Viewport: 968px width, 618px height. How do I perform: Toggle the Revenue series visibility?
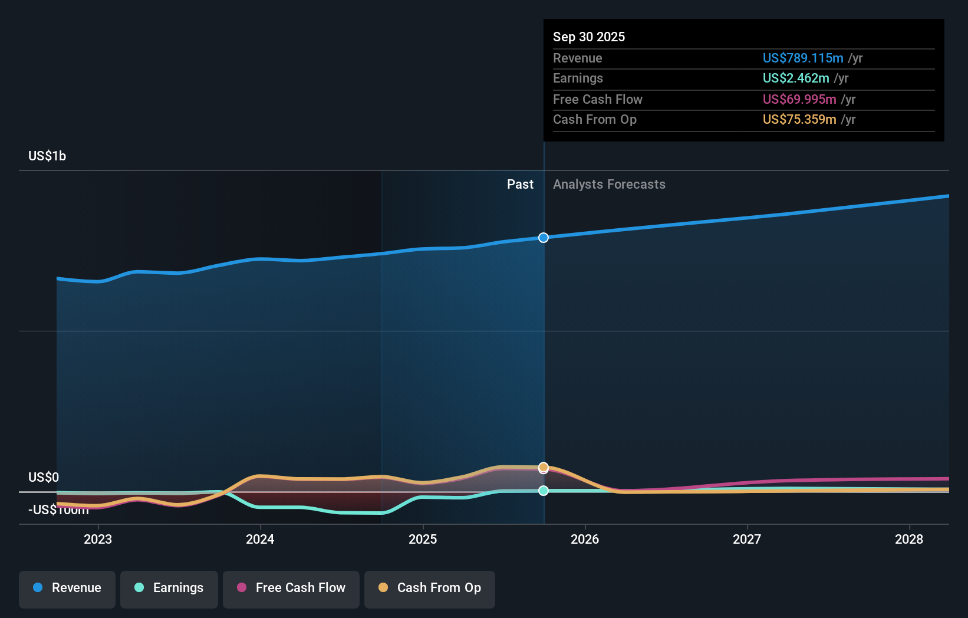pyautogui.click(x=67, y=589)
